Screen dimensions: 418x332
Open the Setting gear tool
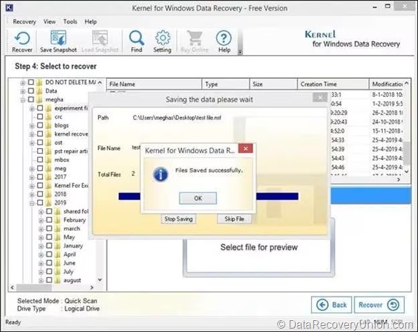point(162,41)
